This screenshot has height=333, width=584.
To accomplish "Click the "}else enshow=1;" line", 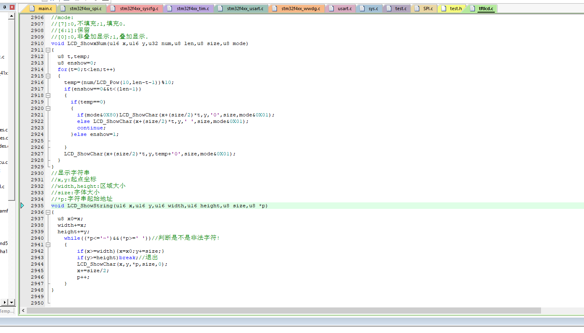I will coord(94,134).
